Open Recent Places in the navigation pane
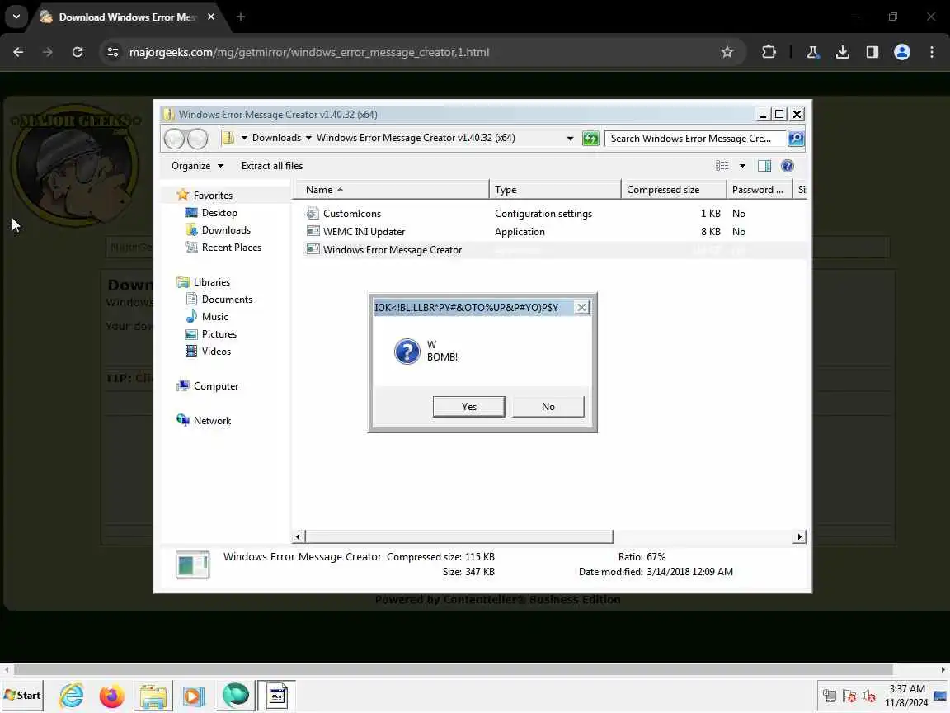950x713 pixels. click(x=232, y=248)
